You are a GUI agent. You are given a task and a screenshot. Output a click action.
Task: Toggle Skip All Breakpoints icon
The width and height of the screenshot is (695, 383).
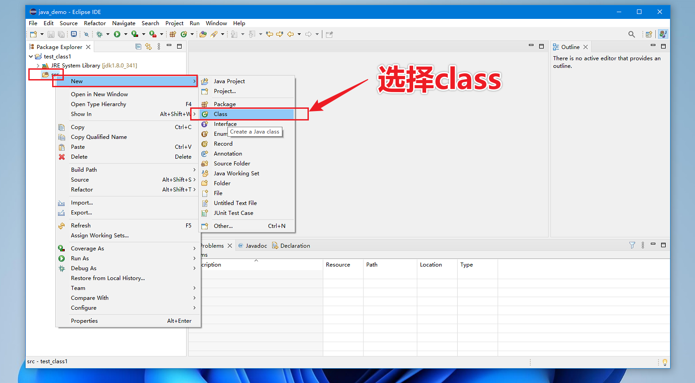pyautogui.click(x=86, y=34)
